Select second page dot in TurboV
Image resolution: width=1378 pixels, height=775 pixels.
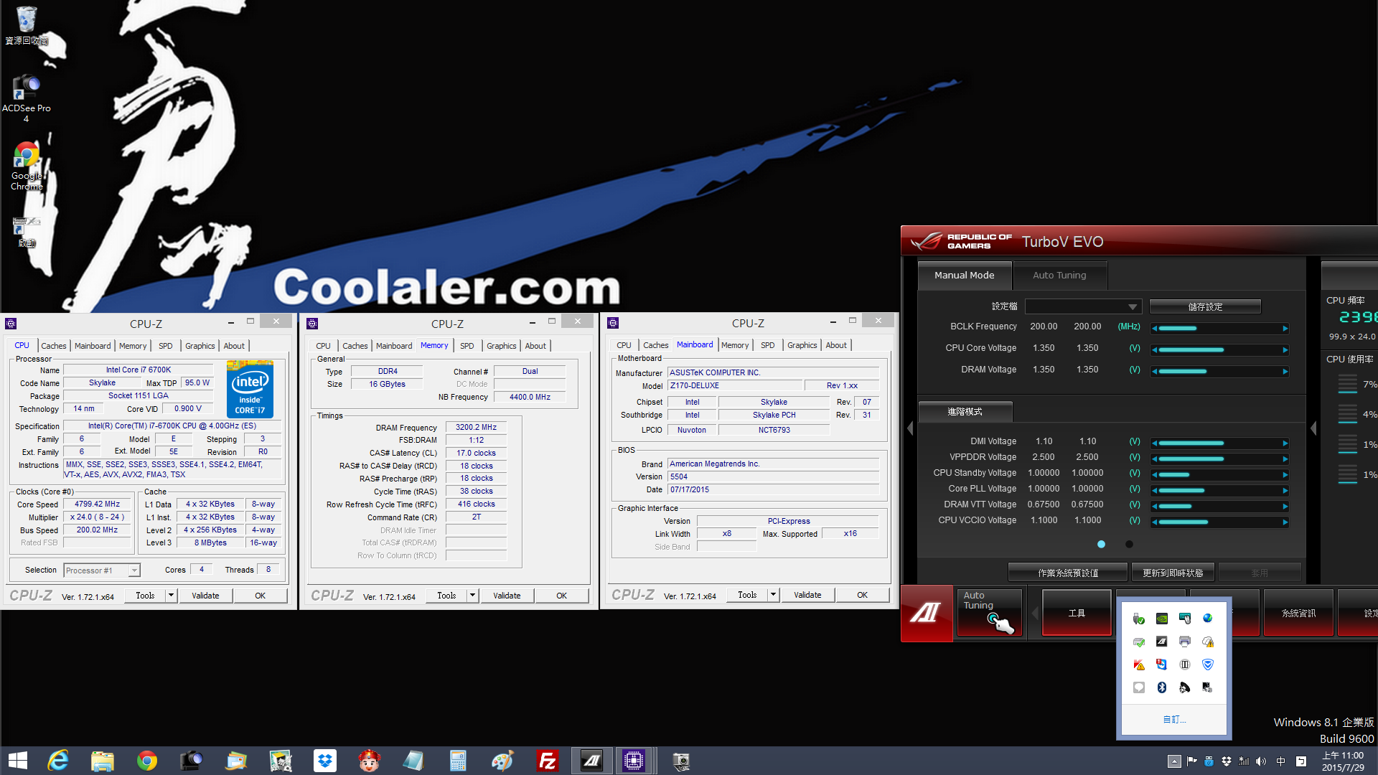1129,544
